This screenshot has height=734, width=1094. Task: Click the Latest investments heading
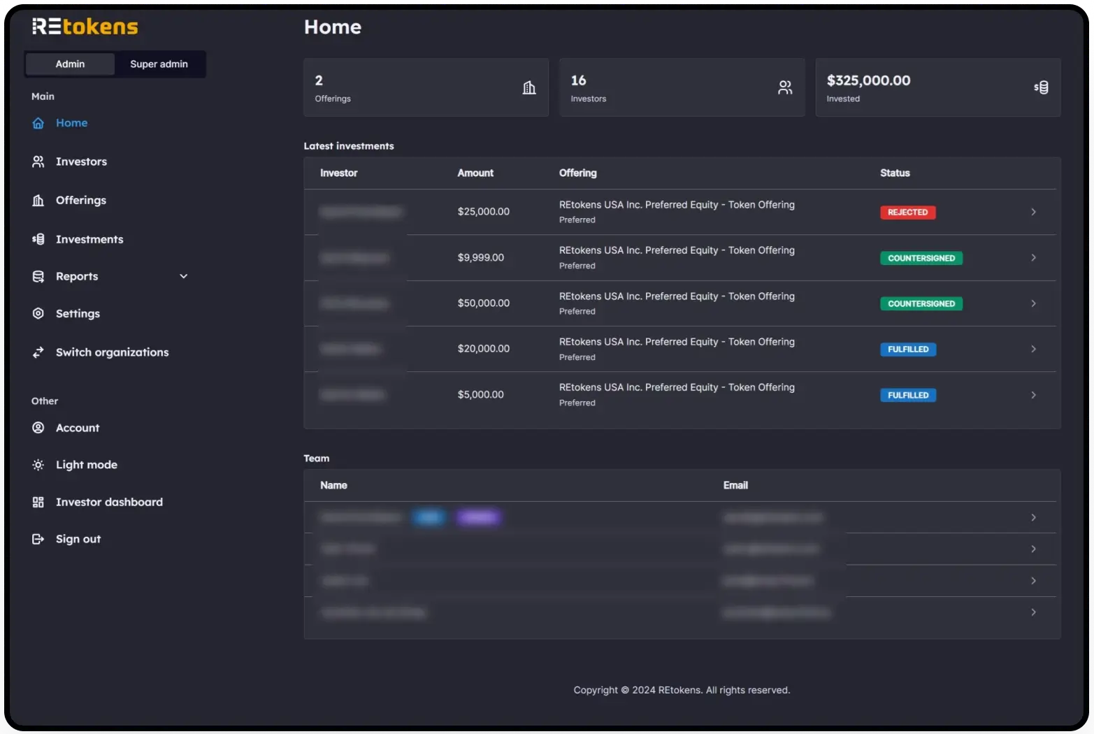pos(349,146)
